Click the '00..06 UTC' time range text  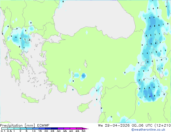point(142,126)
